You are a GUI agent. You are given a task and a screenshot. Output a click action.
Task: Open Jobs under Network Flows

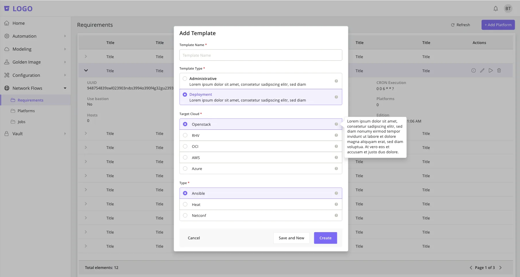tap(35, 122)
